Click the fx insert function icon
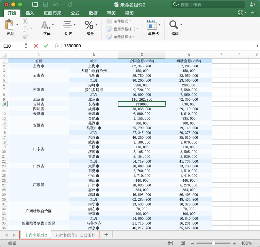The height and width of the screenshot is (247, 260). click(x=56, y=46)
